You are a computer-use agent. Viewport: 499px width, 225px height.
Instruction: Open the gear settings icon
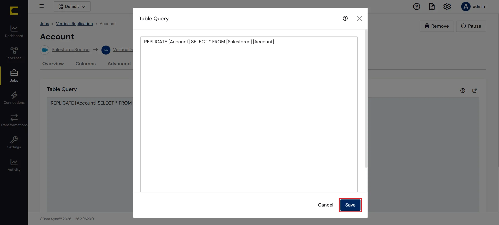click(x=447, y=7)
